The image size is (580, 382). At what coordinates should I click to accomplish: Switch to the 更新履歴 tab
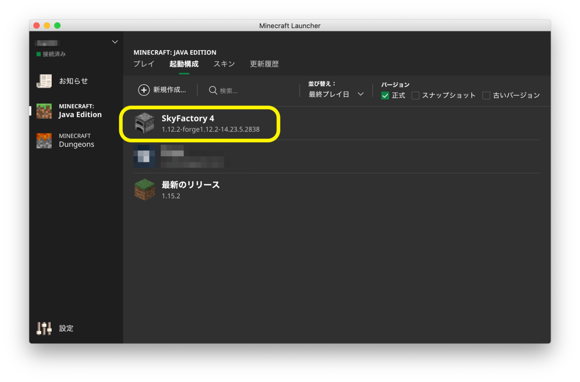[x=264, y=64]
